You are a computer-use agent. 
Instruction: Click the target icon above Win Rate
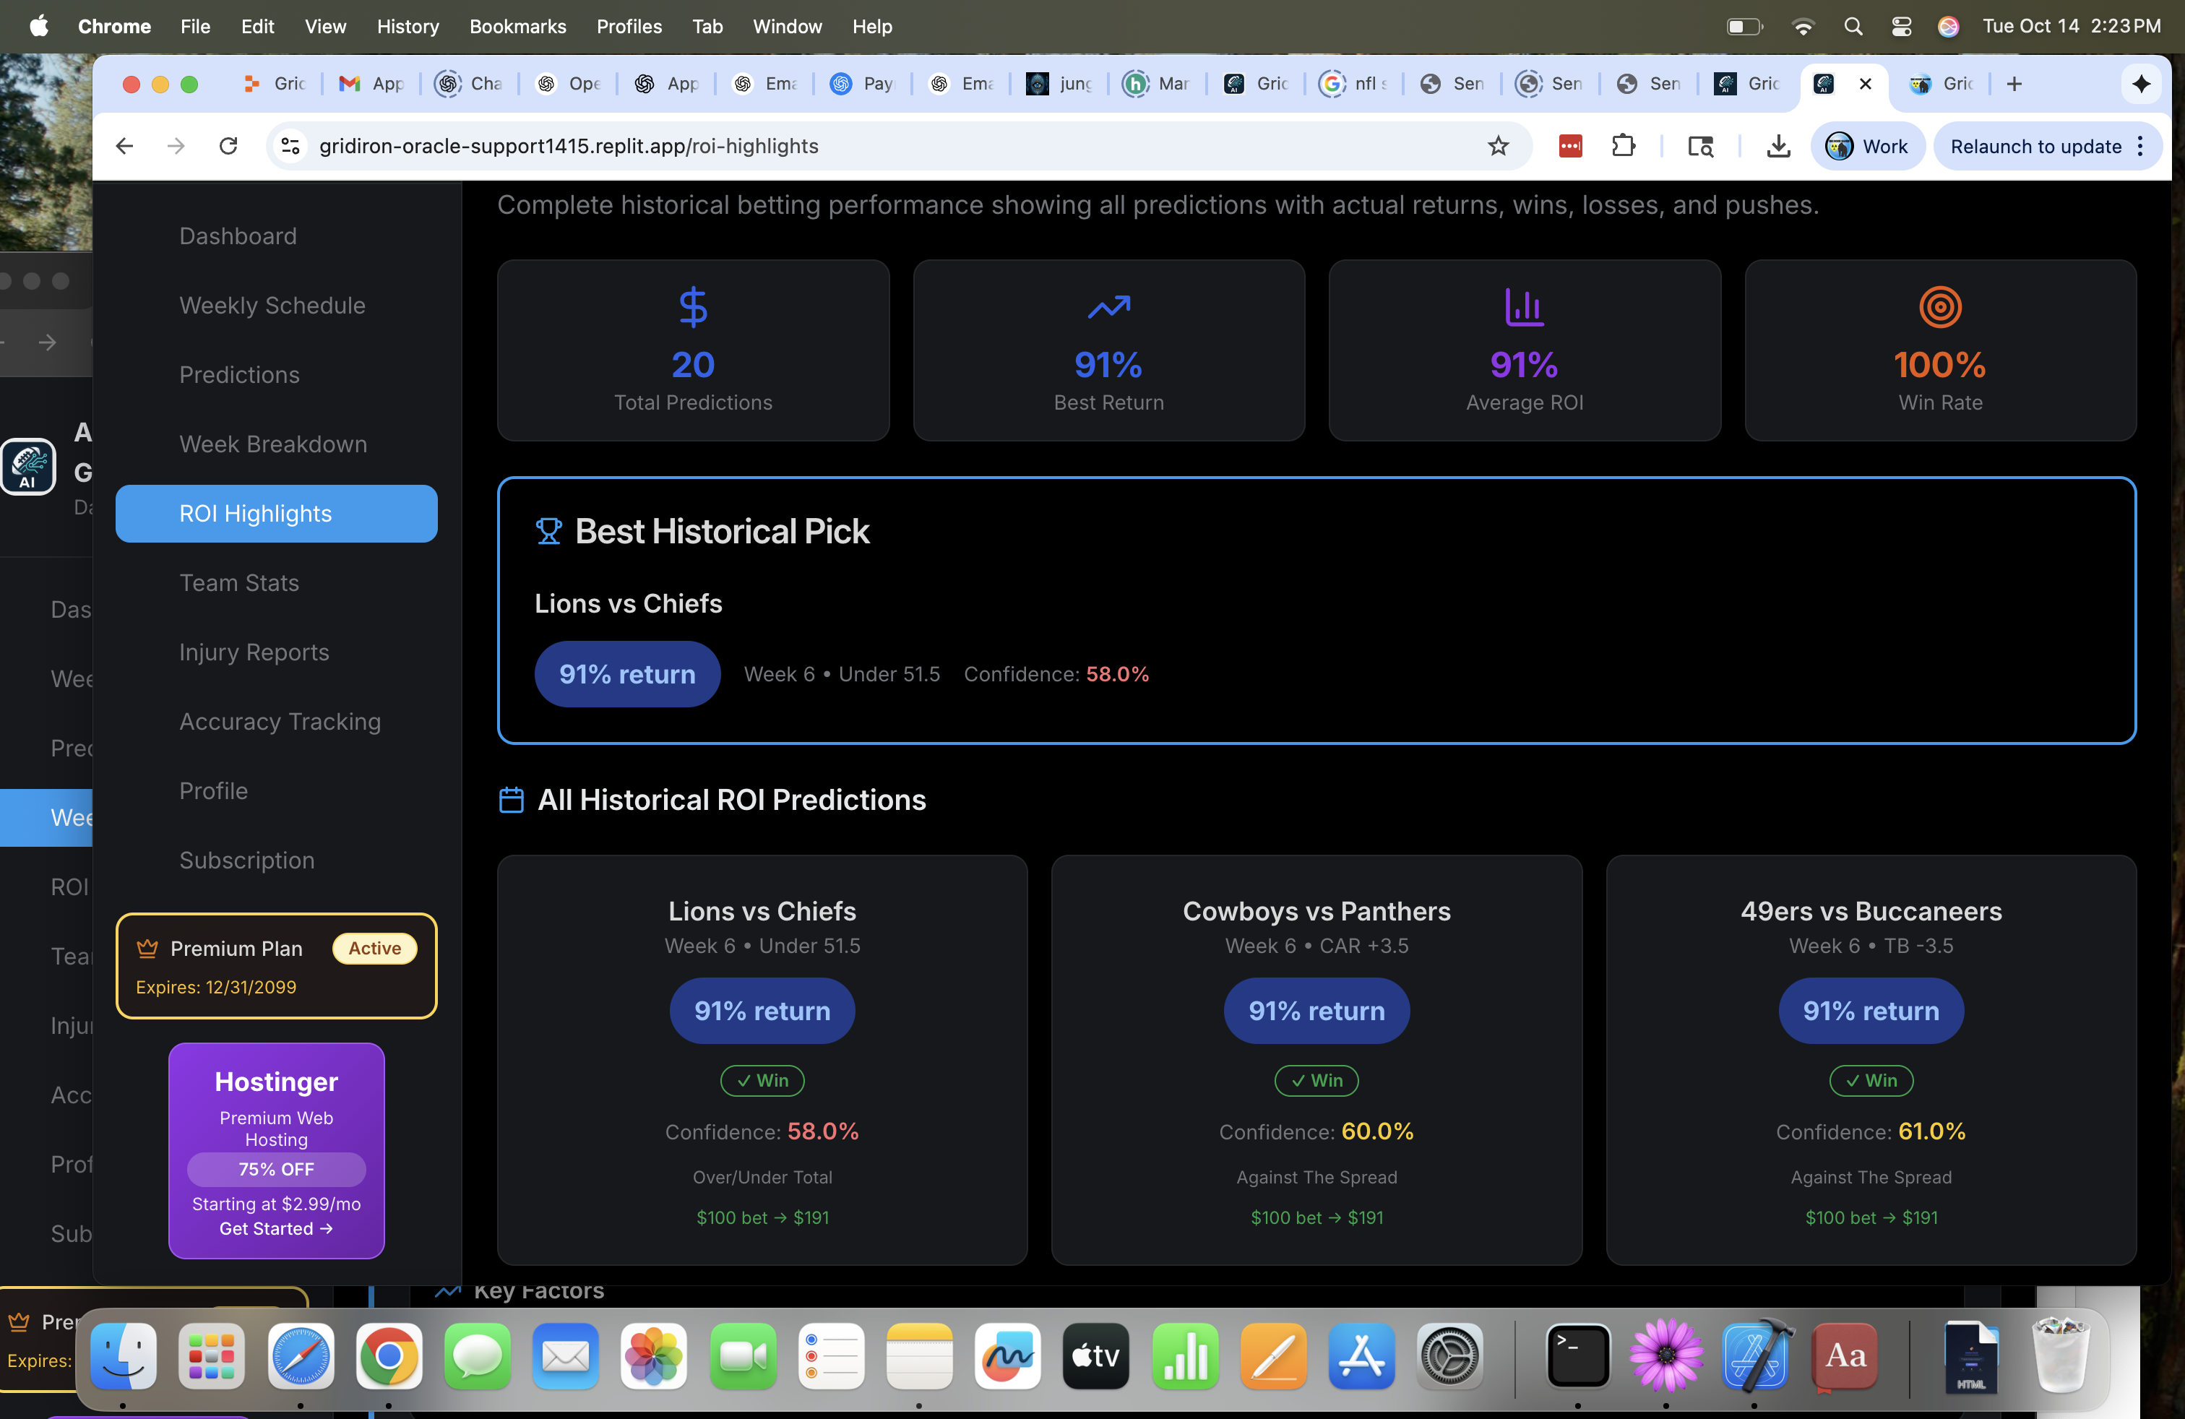point(1940,306)
